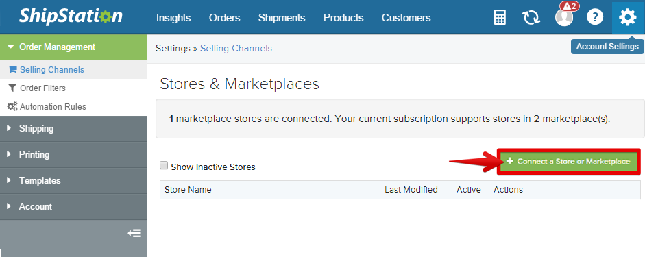Click the ShipStation logo
This screenshot has width=645, height=257.
coord(71,16)
